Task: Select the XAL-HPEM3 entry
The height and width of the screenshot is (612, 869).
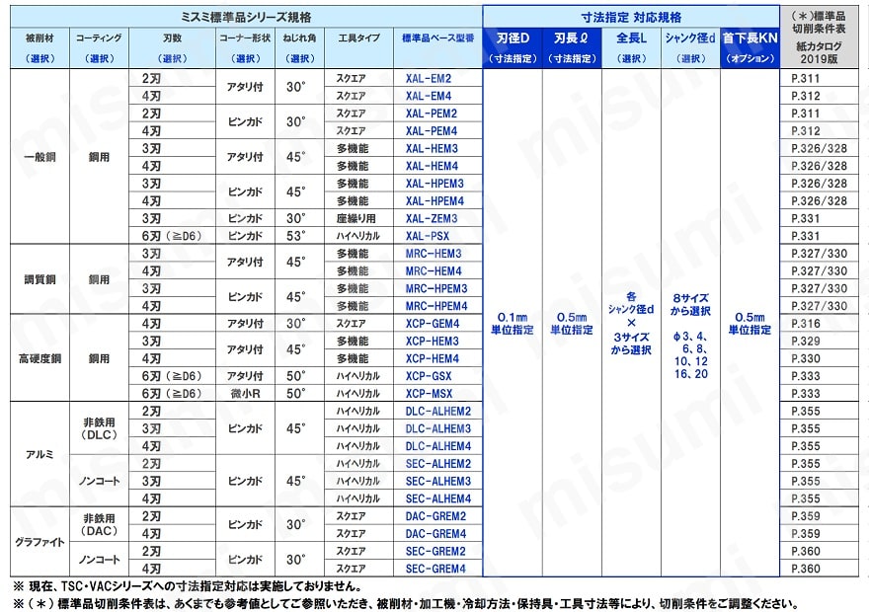Action: 434,184
